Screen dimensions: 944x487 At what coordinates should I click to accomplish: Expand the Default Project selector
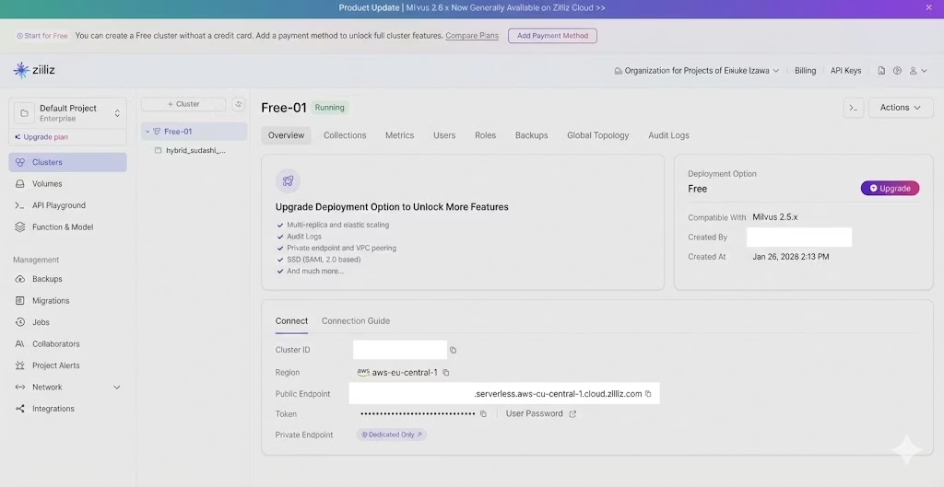pyautogui.click(x=117, y=113)
